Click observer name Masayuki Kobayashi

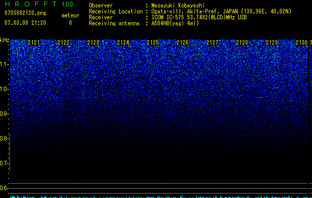point(178,5)
